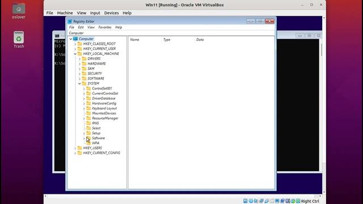Open the VirtualBox Input menu

click(95, 13)
